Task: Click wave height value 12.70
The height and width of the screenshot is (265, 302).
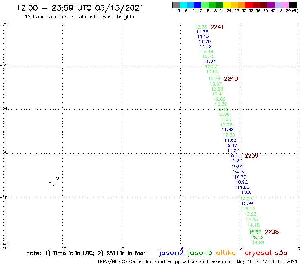Action: 208,57
